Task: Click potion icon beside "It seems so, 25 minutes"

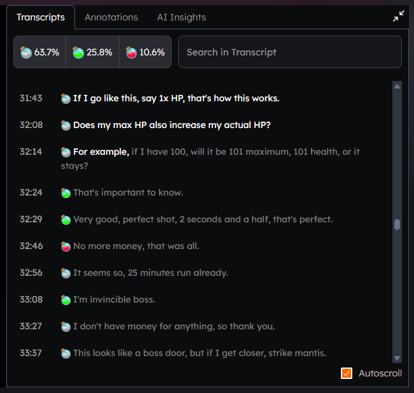Action: coord(66,273)
